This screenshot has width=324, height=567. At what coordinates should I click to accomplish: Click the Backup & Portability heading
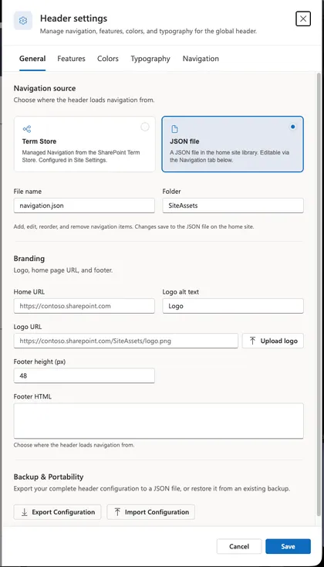click(x=49, y=477)
